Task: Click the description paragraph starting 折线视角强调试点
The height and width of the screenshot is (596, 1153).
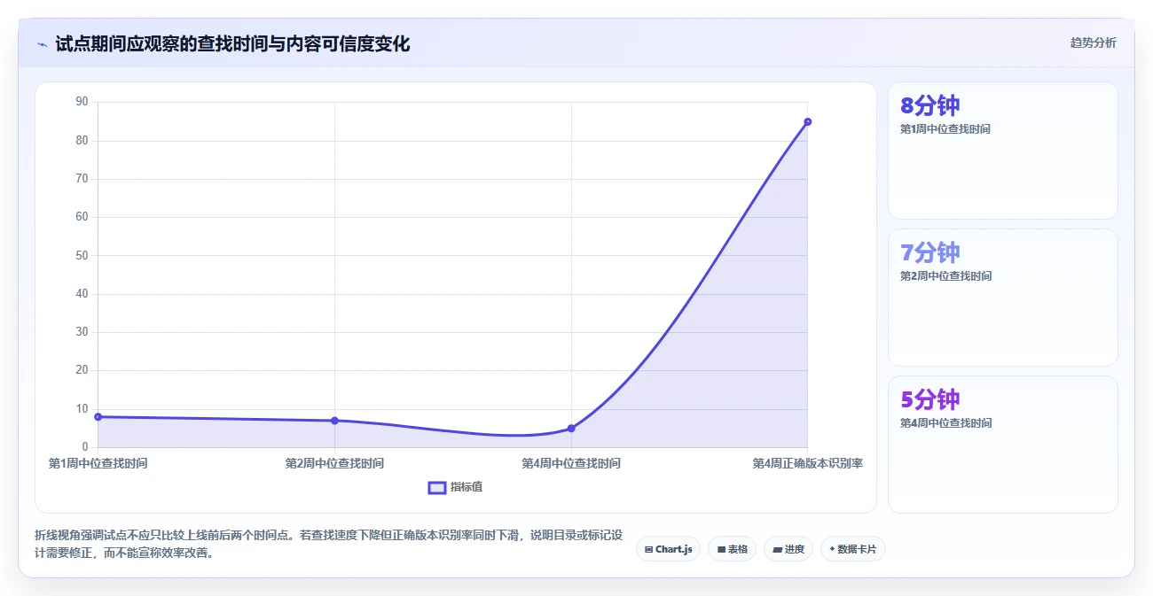Action: (x=328, y=545)
